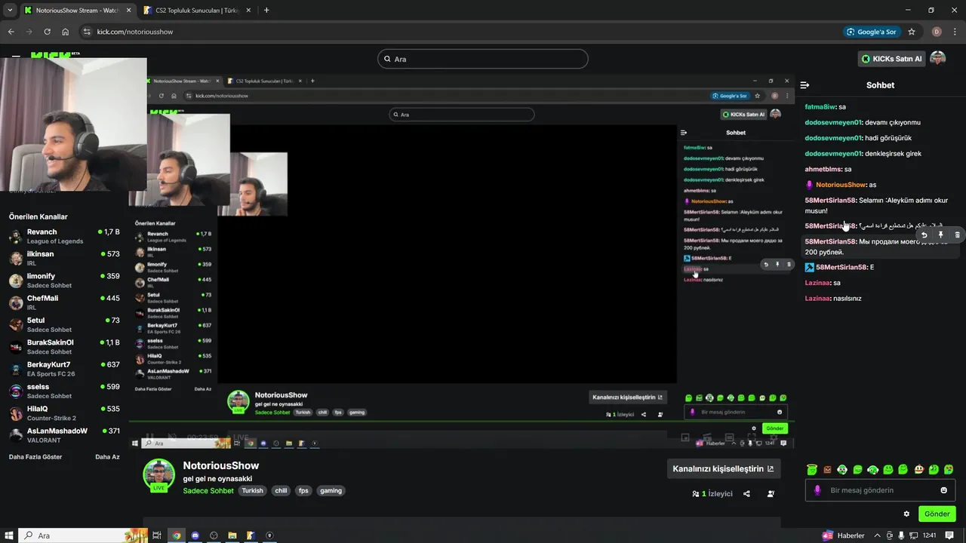
Task: Open HilalQ channel in recommended list
Action: (64, 413)
